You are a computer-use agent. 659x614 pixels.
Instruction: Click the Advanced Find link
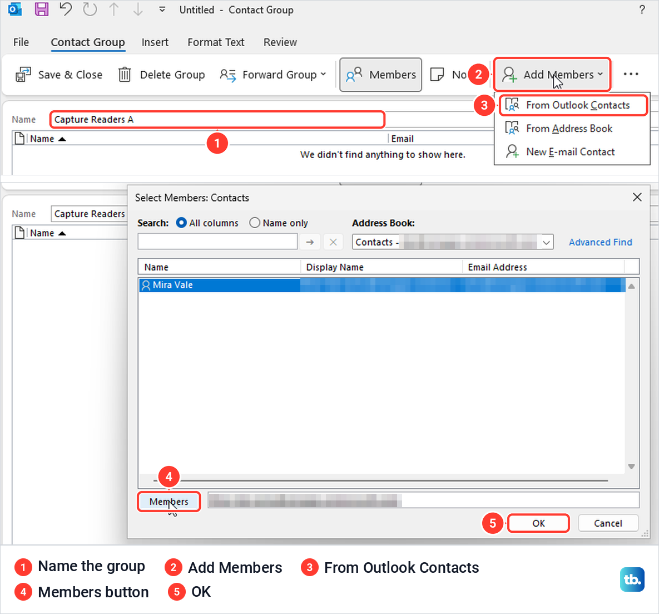600,242
